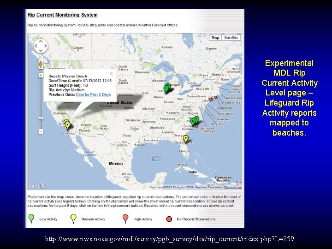Image resolution: width=332 pixels, height=249 pixels.
Task: Click the "Rip Activity: Medium" line
Action: click(66, 90)
